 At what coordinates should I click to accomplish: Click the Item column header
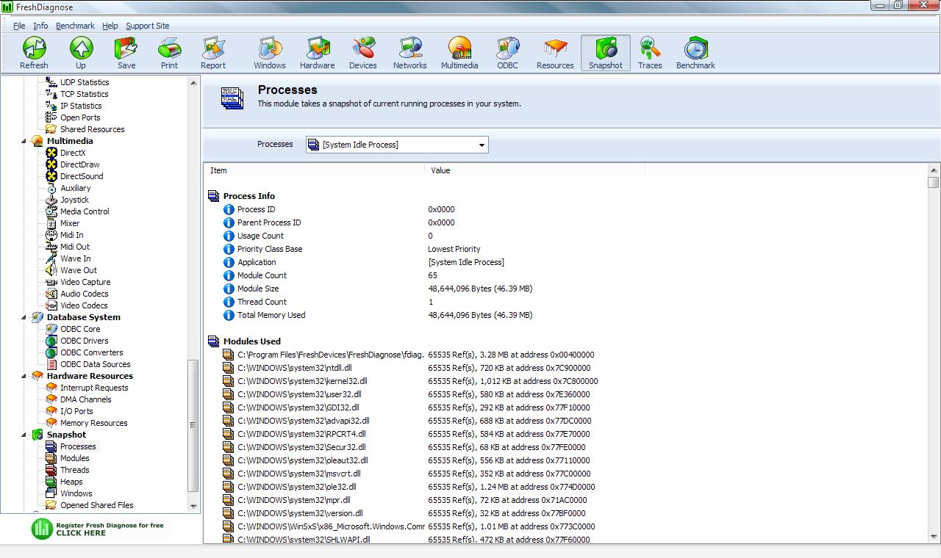click(314, 170)
